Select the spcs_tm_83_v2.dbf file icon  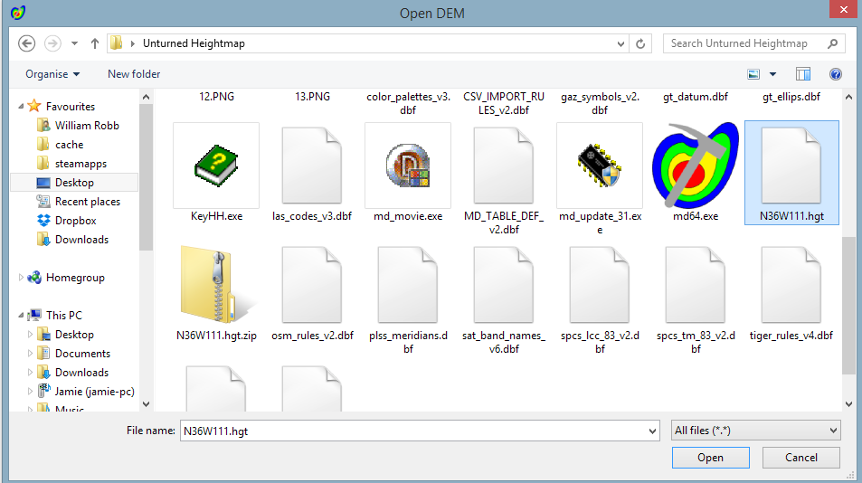coord(696,285)
